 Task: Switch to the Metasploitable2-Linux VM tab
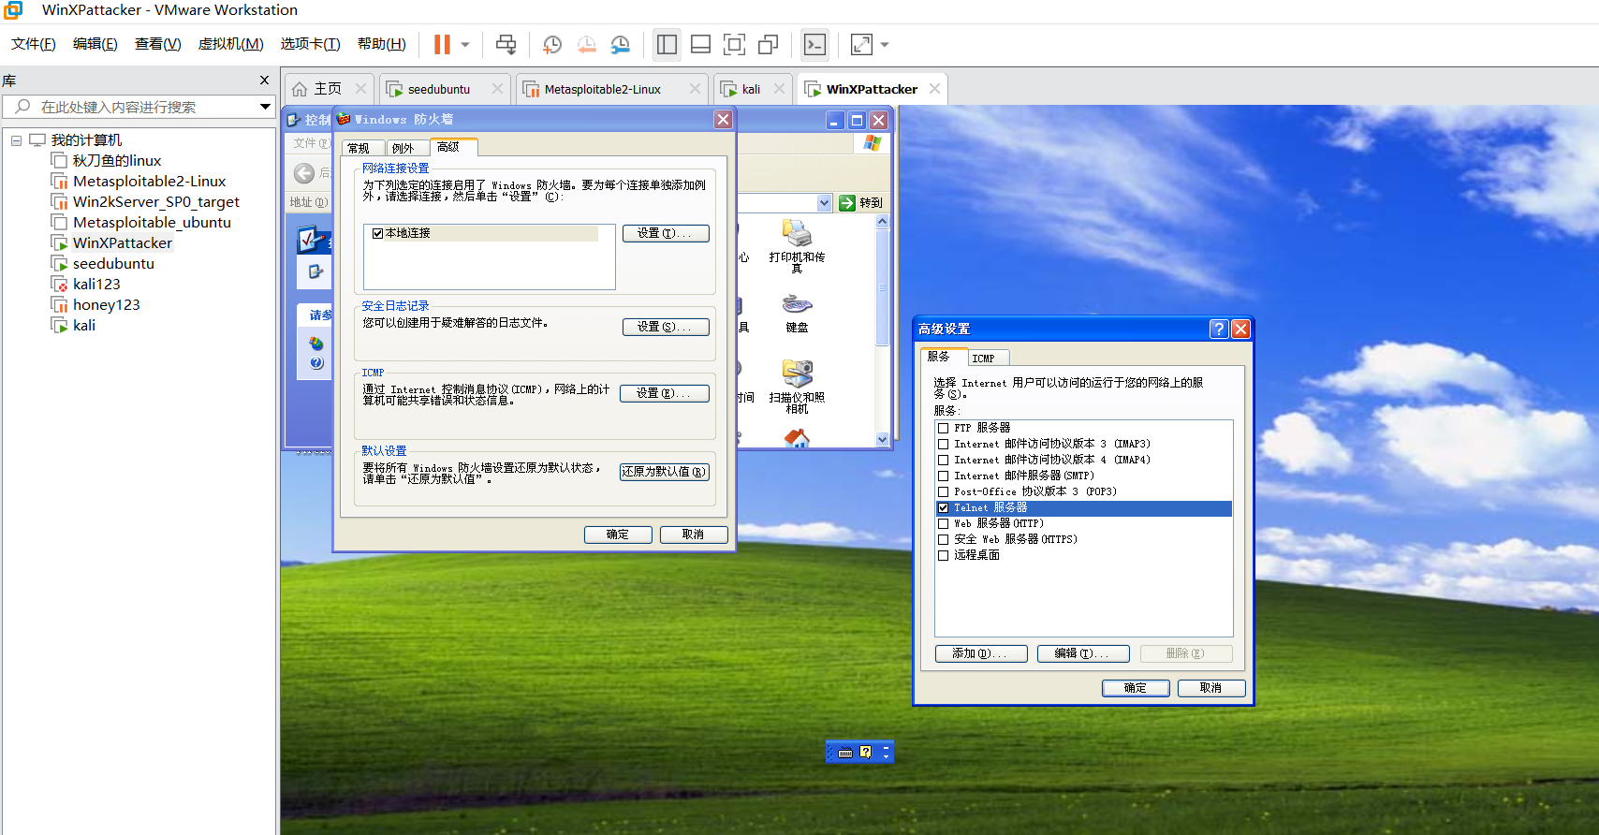pyautogui.click(x=610, y=89)
